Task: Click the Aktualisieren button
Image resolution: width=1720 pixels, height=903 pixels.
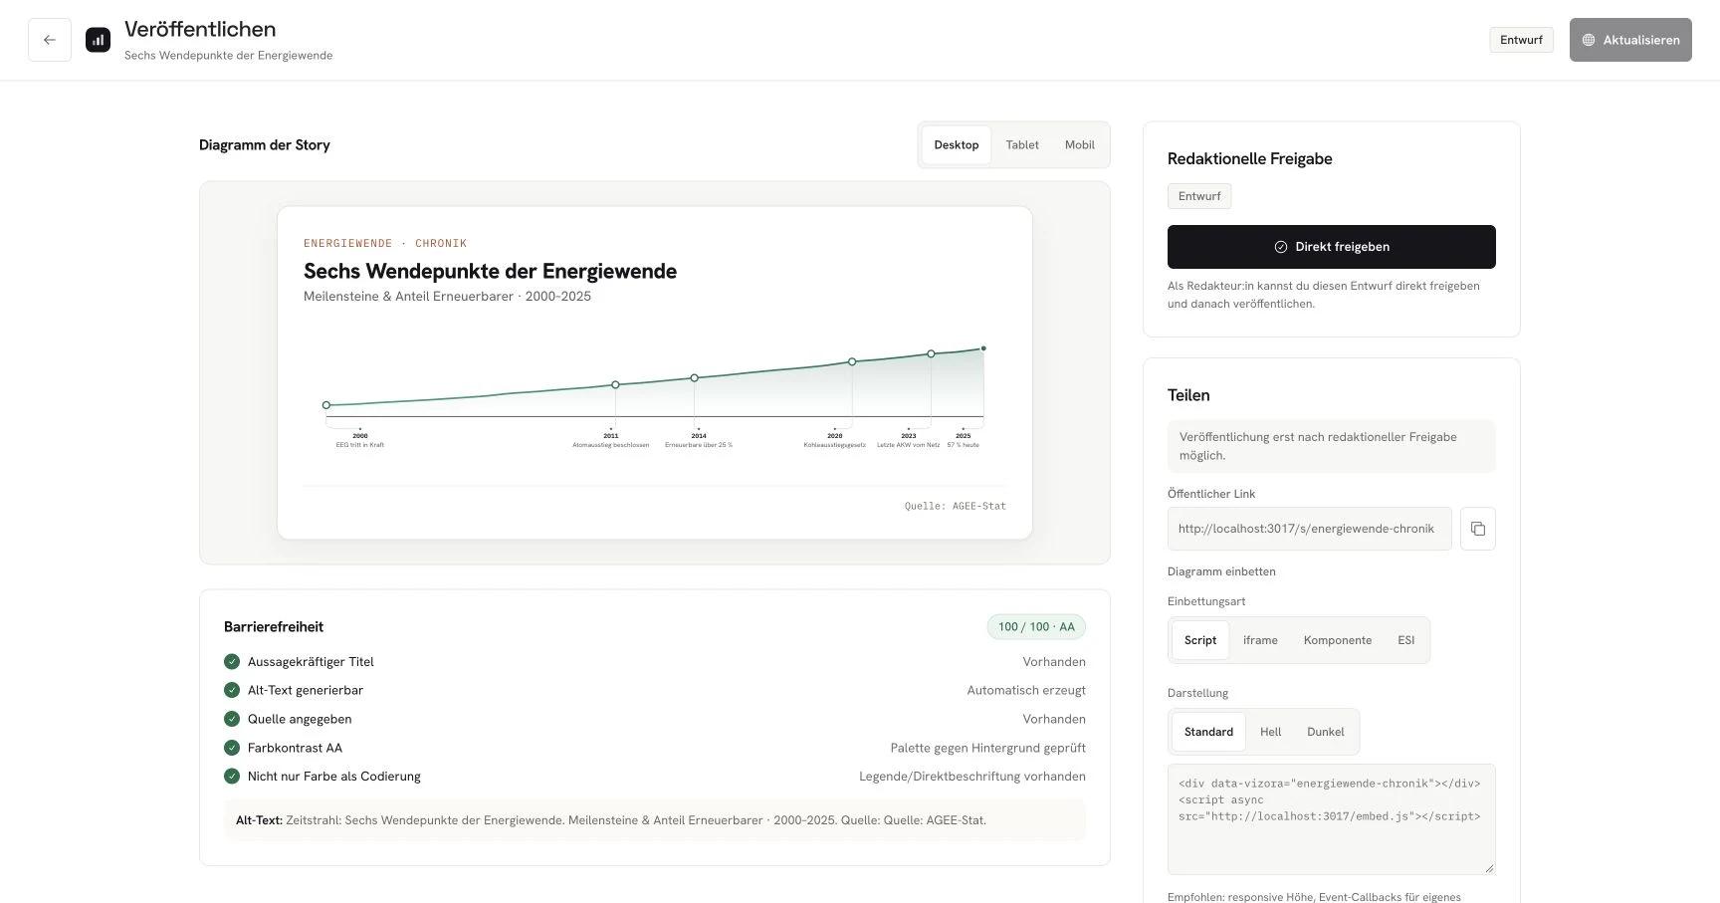Action: coord(1630,40)
